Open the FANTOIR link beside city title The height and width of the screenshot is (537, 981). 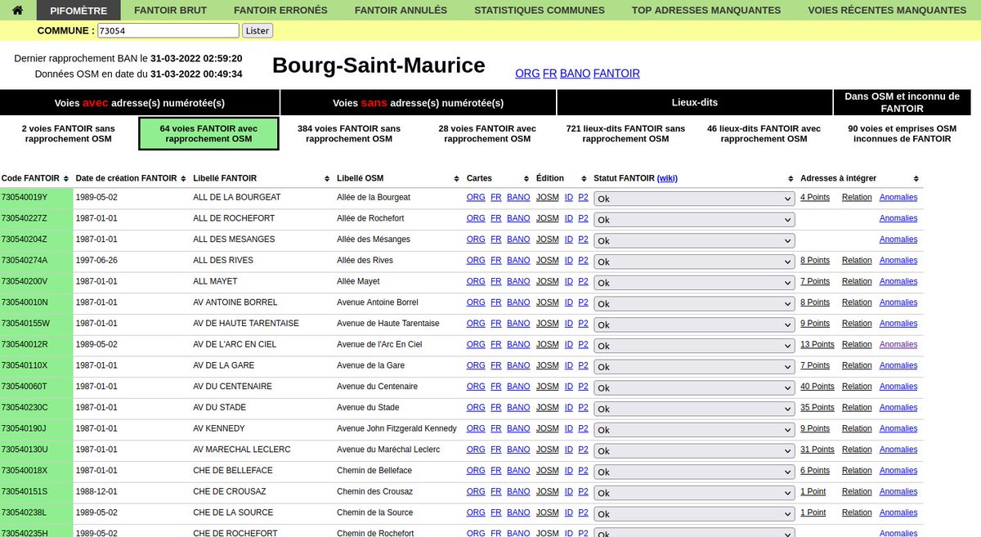pos(616,74)
